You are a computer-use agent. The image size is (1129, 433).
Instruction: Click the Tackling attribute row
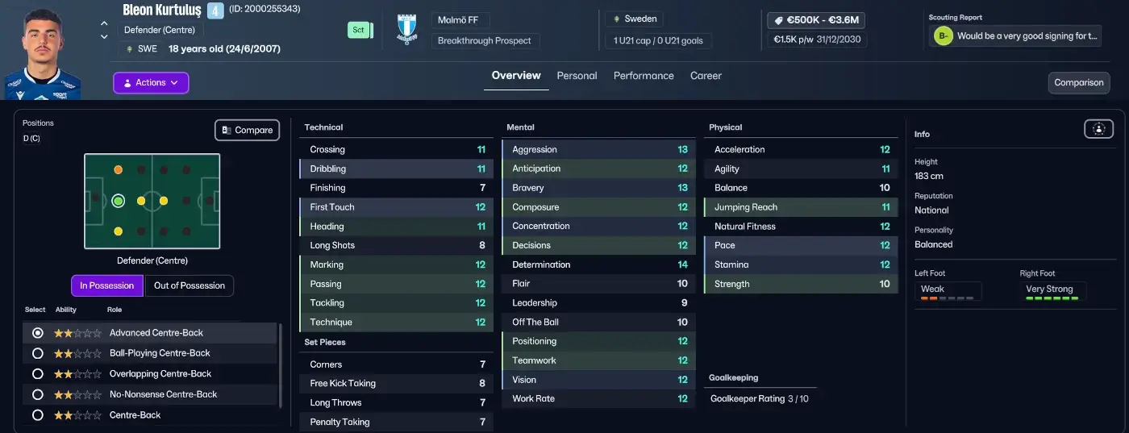pyautogui.click(x=396, y=303)
